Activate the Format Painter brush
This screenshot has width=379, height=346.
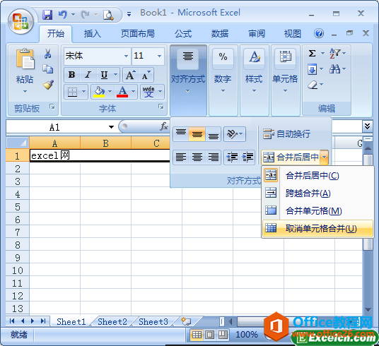point(48,85)
